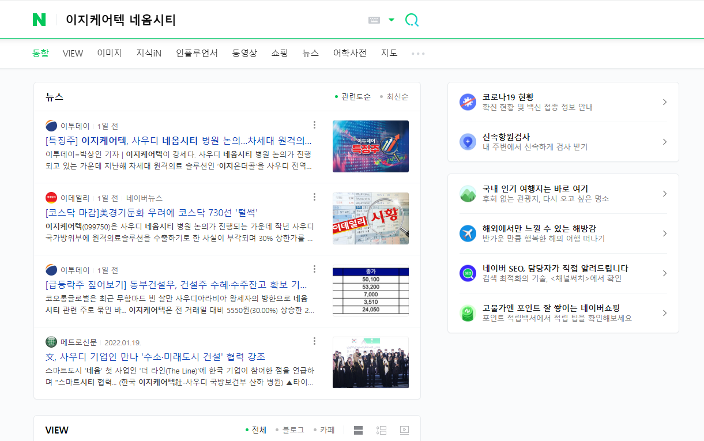
Task: Select the 통합 tab
Action: [x=40, y=53]
